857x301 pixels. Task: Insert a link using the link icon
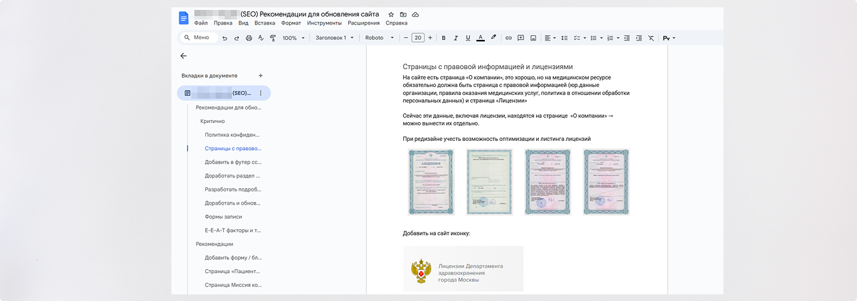(x=509, y=38)
